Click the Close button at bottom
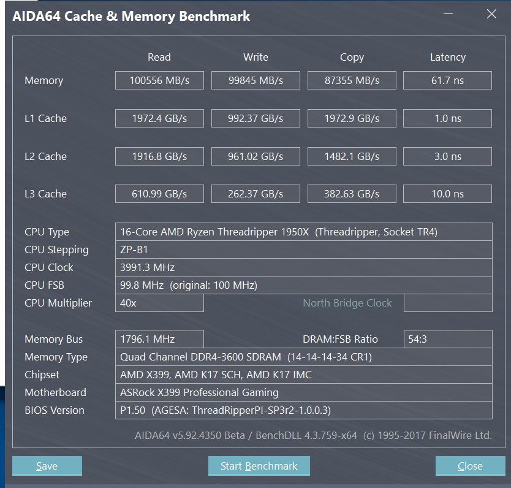 471,465
